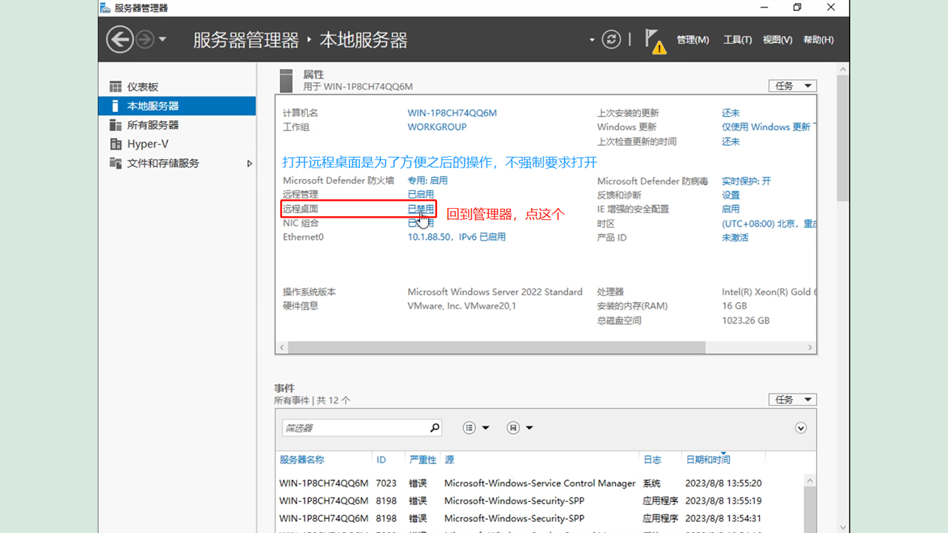Sort events by 源 column
Screen dimensions: 948x533
(449, 460)
